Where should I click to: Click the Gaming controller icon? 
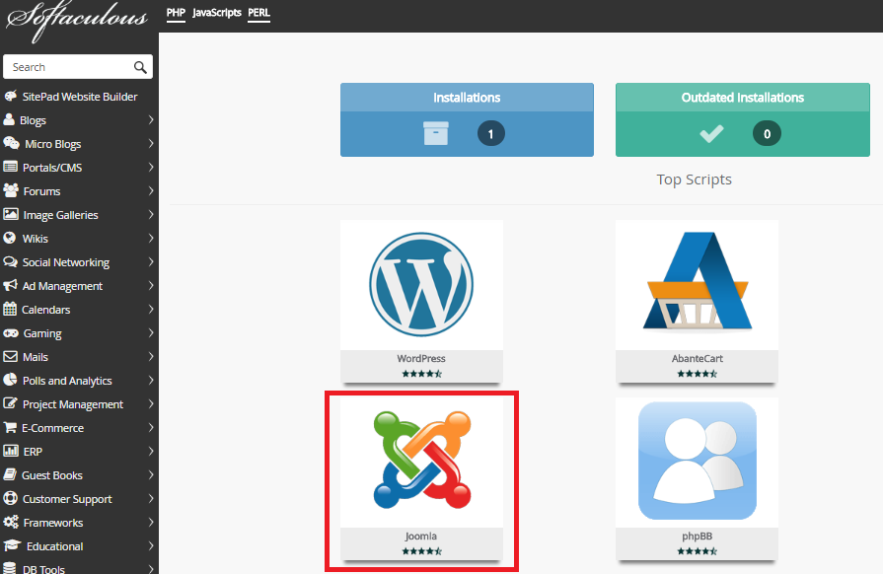(x=11, y=333)
